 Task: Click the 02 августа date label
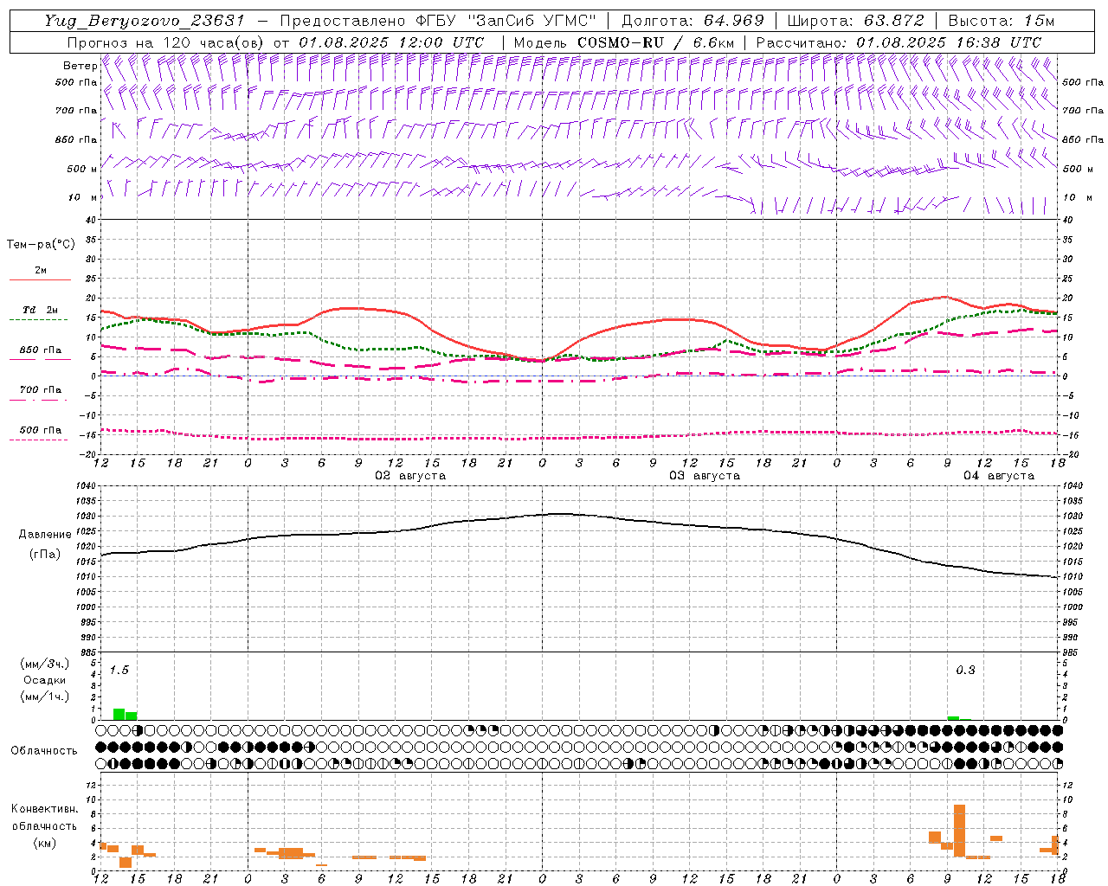410,476
